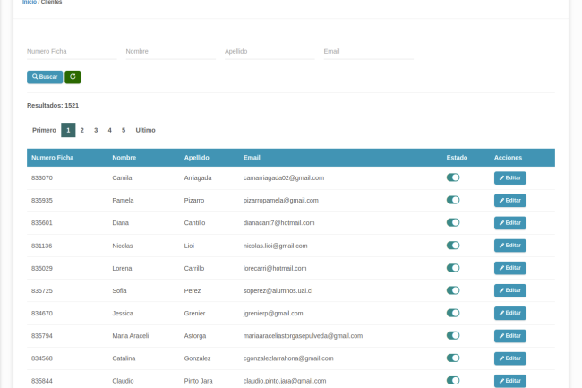The width and height of the screenshot is (582, 388).
Task: Click into the Email filter field
Action: pyautogui.click(x=367, y=52)
